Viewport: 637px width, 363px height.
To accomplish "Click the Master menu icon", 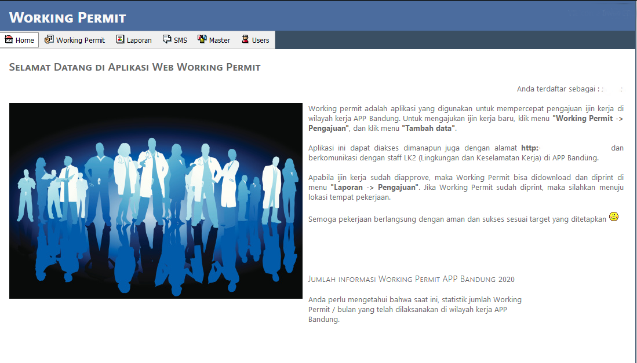I will tap(202, 40).
